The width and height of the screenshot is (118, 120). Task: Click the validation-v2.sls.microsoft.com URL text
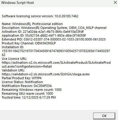tap(46, 74)
